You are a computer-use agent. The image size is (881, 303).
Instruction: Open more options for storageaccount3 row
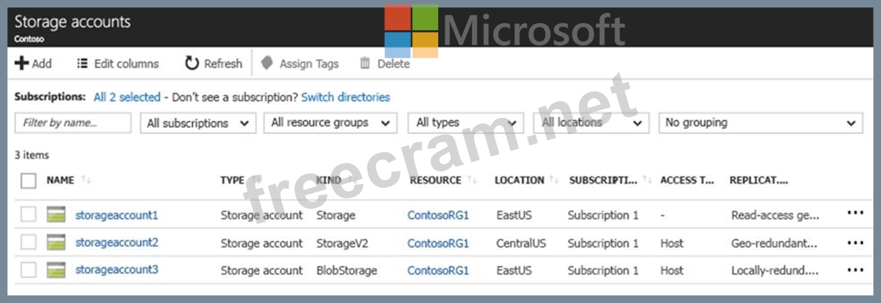[x=855, y=270]
